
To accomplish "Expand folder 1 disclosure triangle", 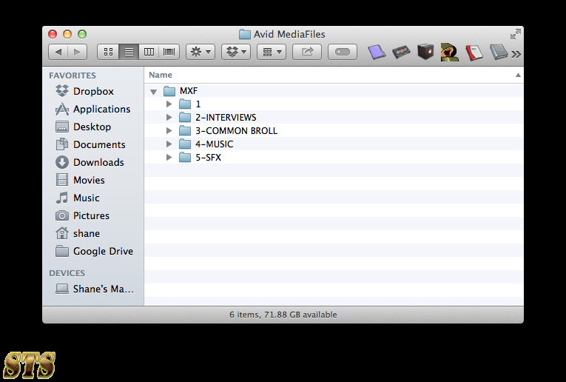I will coord(169,104).
